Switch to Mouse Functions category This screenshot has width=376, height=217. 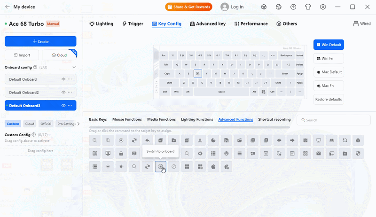(127, 119)
